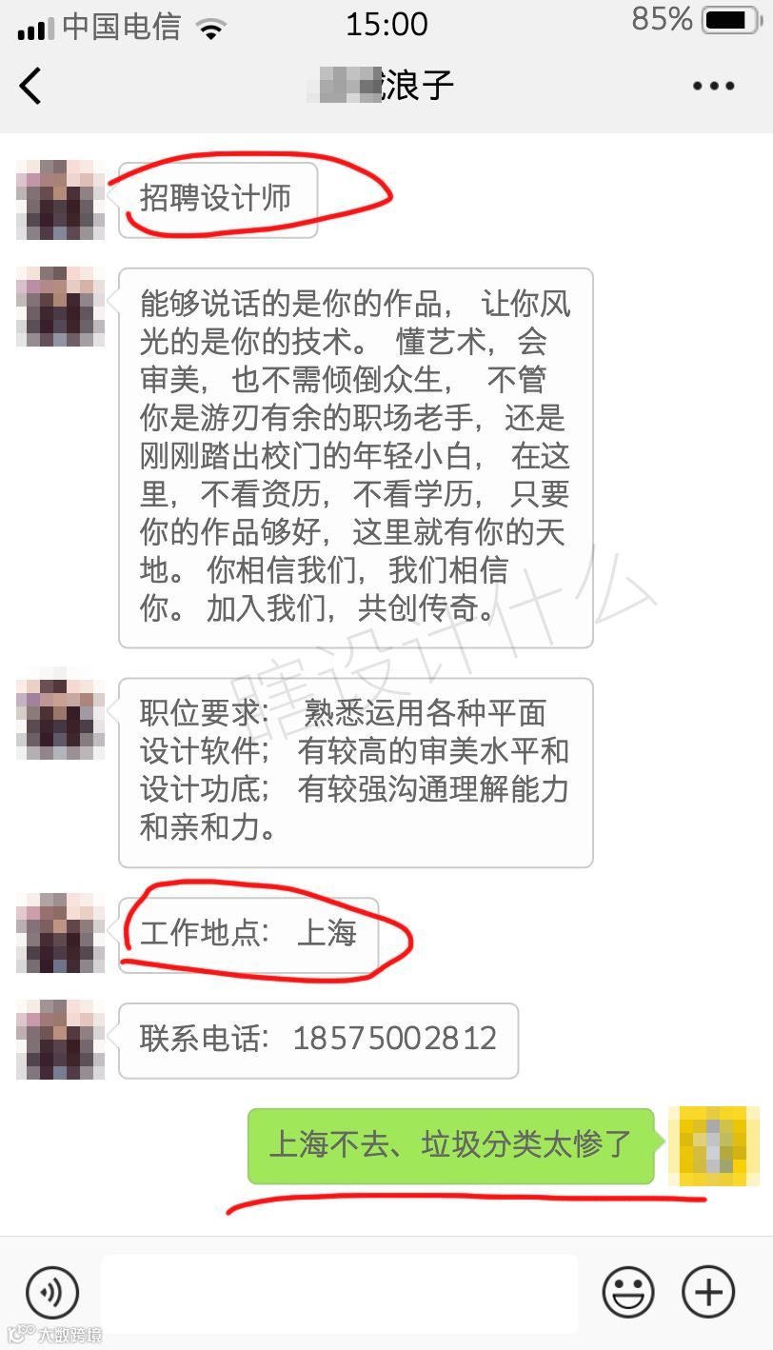
Task: Tap the 招聘设计师 message bubble
Action: click(x=218, y=199)
